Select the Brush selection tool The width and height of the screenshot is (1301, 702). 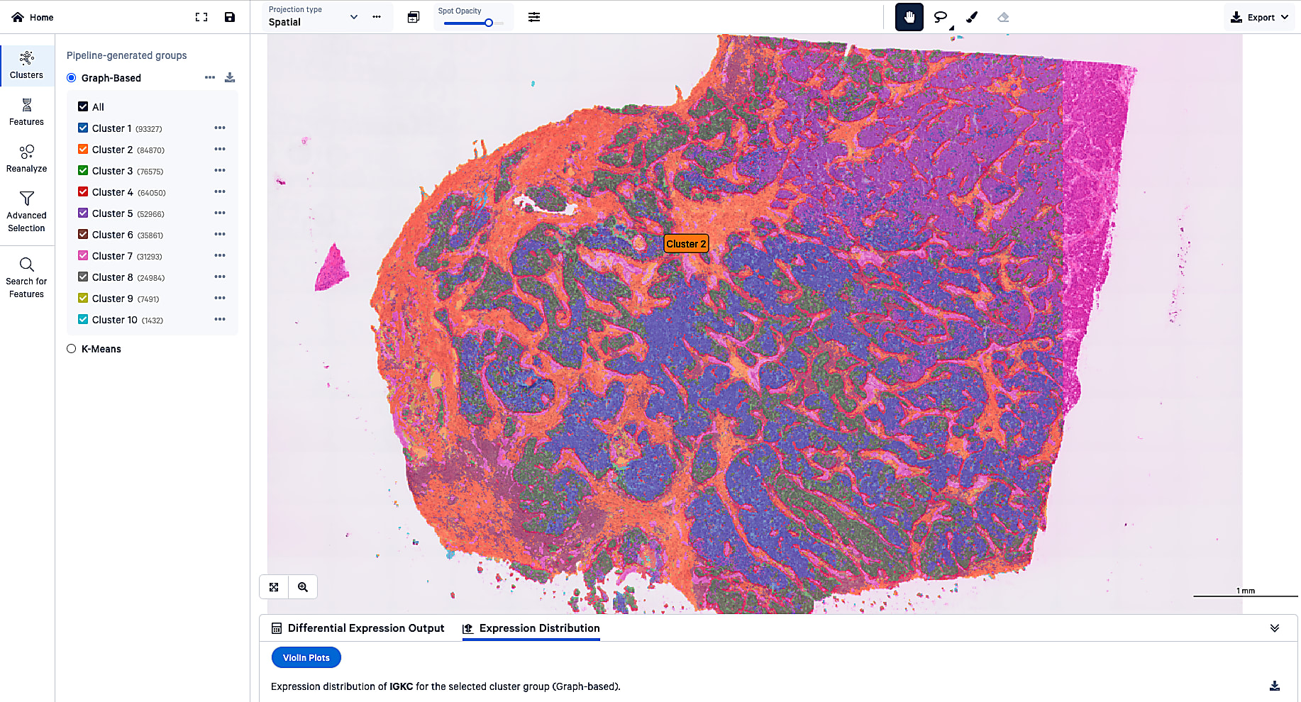[971, 16]
